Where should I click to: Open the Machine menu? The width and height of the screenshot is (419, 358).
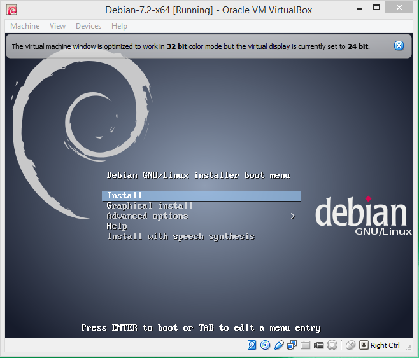(x=25, y=26)
